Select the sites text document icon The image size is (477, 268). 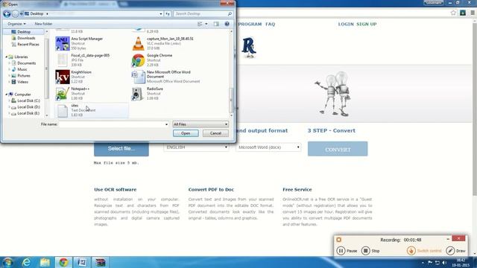pos(63,111)
